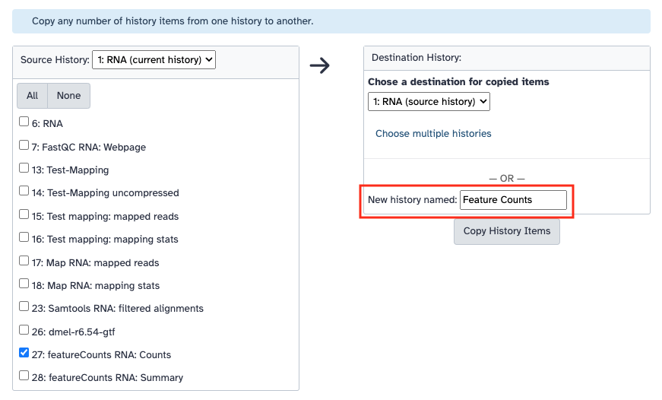The width and height of the screenshot is (662, 400).
Task: Tick the '7: FastQC RNA: Webpage' item
Action: [x=24, y=145]
